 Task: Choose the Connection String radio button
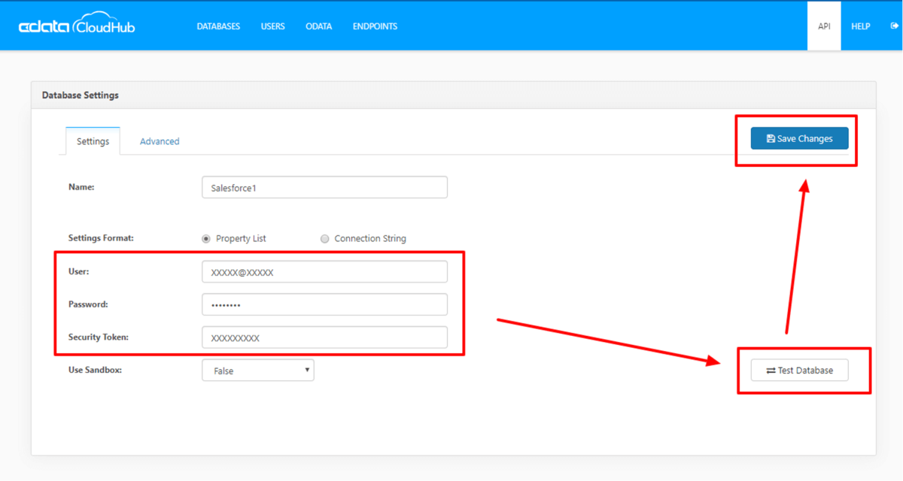click(325, 238)
